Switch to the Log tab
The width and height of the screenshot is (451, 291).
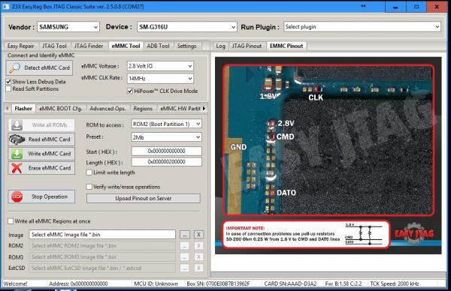pyautogui.click(x=220, y=46)
